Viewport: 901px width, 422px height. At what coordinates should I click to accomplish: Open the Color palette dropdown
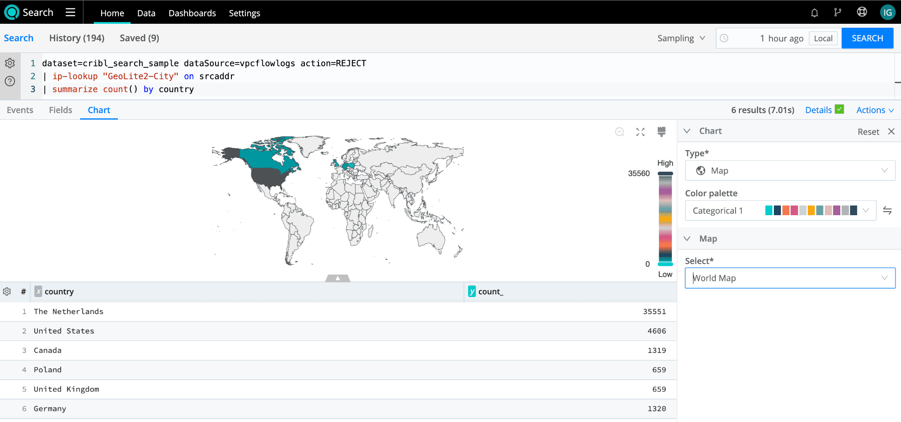(780, 211)
